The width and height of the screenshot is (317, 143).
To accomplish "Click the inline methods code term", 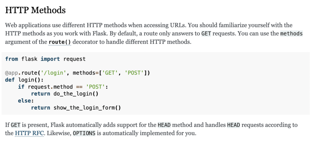I will pos(291,33).
